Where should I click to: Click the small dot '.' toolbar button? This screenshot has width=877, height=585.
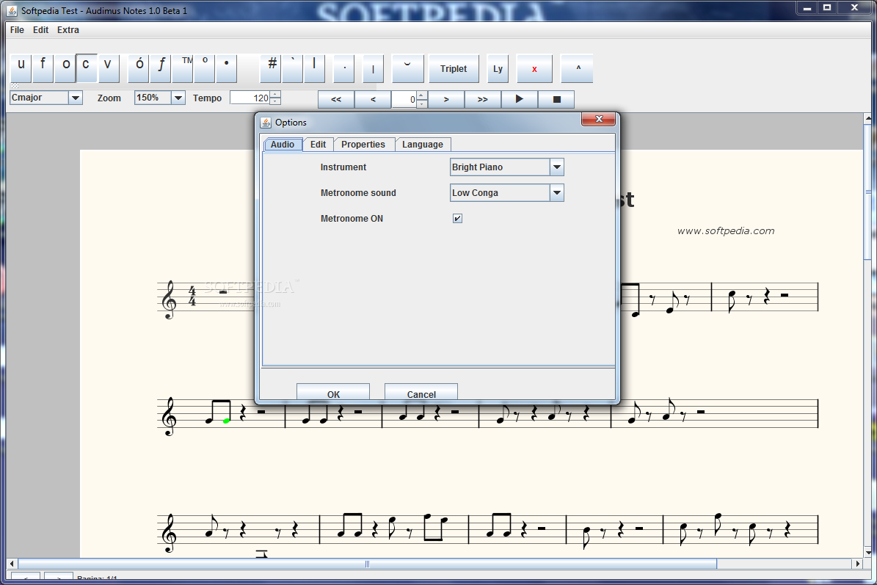tap(344, 69)
